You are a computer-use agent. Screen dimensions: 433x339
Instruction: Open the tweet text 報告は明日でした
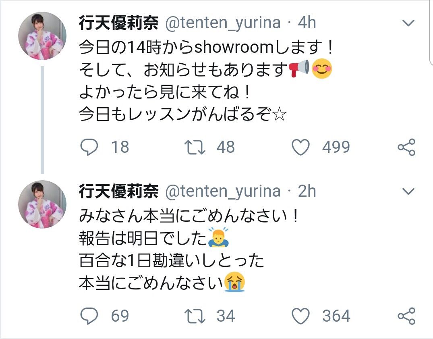coord(143,239)
